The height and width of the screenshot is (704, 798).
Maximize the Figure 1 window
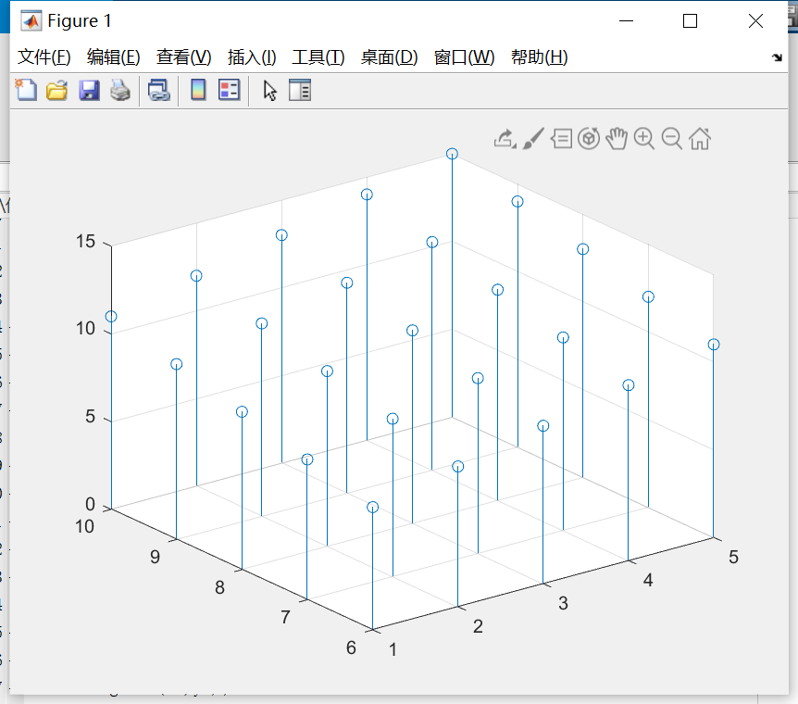(690, 21)
